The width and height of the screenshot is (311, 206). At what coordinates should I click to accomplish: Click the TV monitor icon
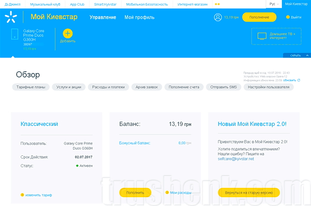[x=262, y=36]
